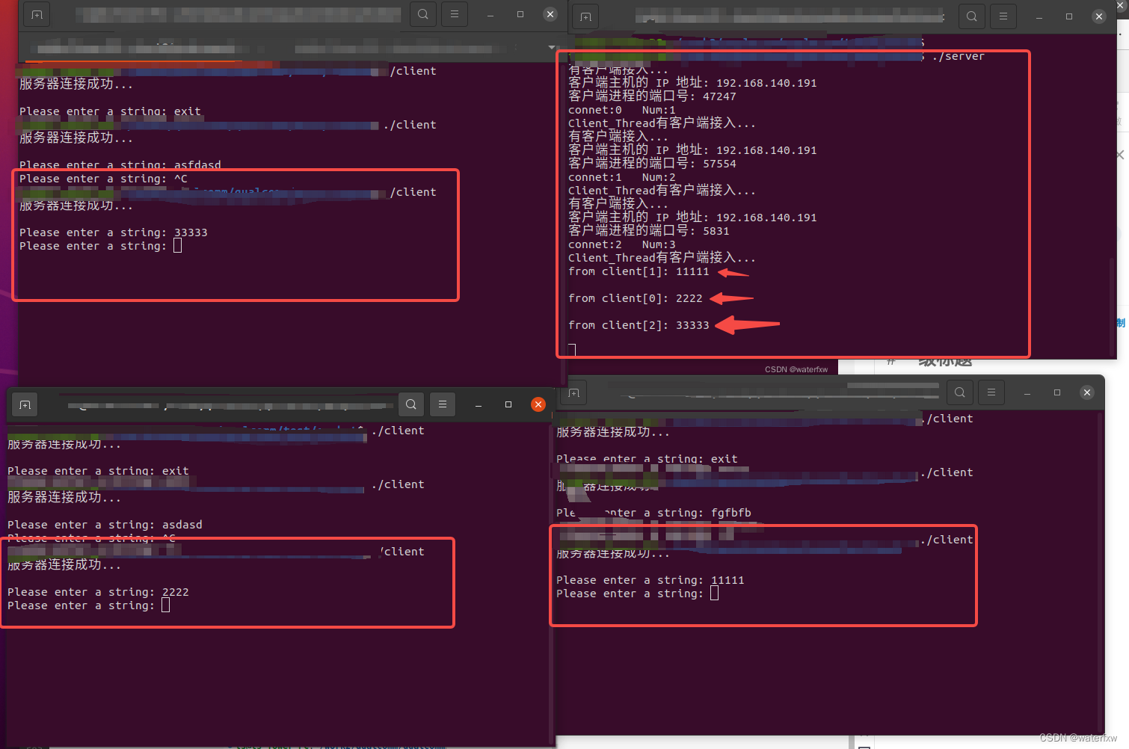The height and width of the screenshot is (749, 1129).
Task: Minimize the ./server terminal window
Action: (1039, 16)
